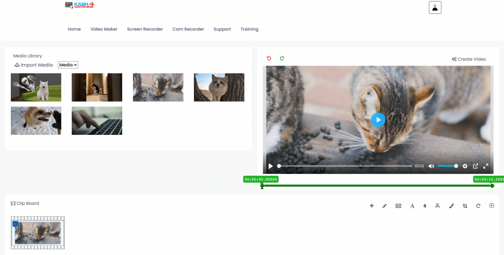Toggle fullscreen on the video player
504x255 pixels.
[x=486, y=166]
